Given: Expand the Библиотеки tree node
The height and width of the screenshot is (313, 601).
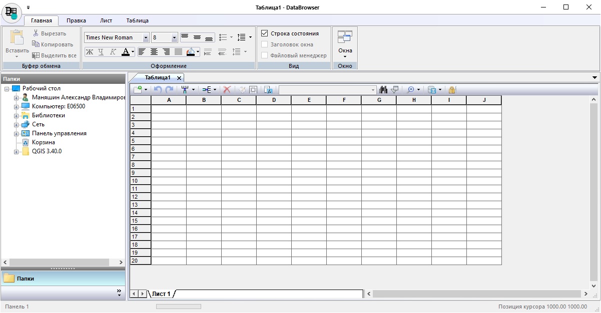Looking at the screenshot, I should coord(16,115).
